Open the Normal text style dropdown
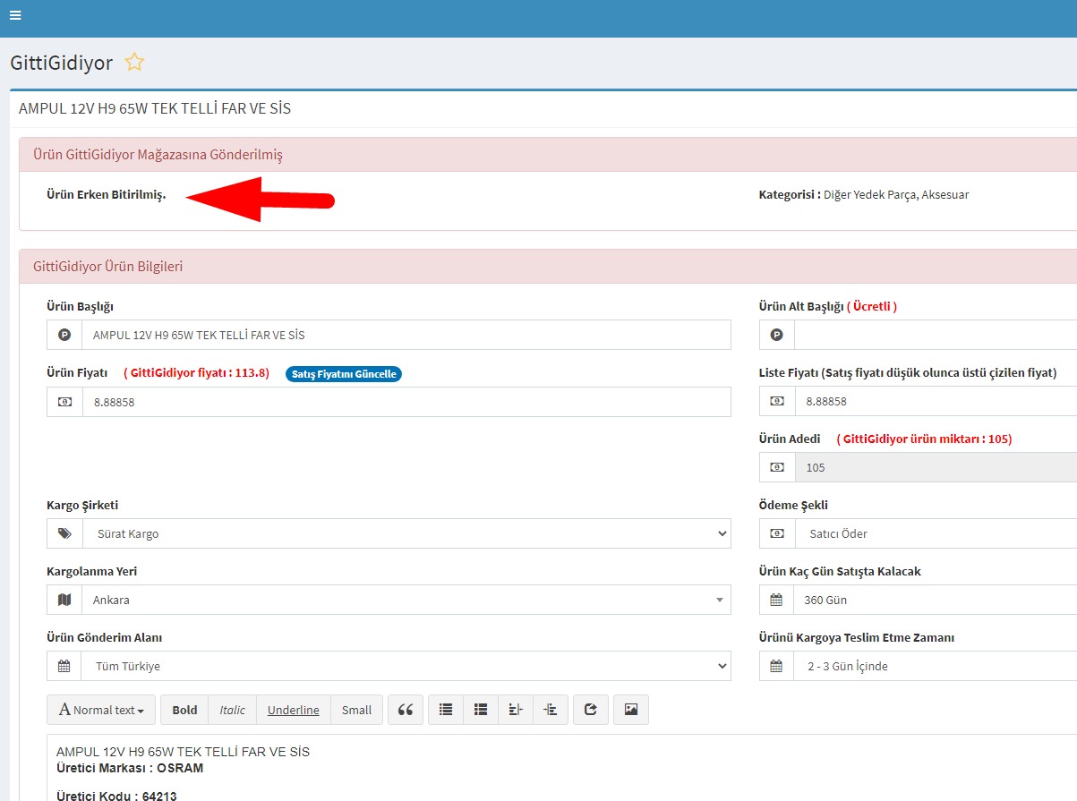Image resolution: width=1077 pixels, height=801 pixels. pyautogui.click(x=101, y=710)
